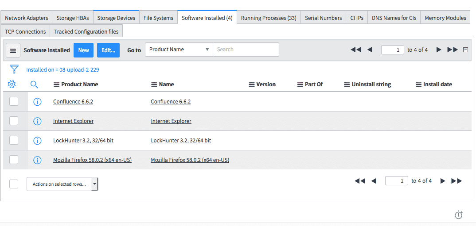This screenshot has width=476, height=226.
Task: Click the funnel filter icon
Action: pos(14,69)
